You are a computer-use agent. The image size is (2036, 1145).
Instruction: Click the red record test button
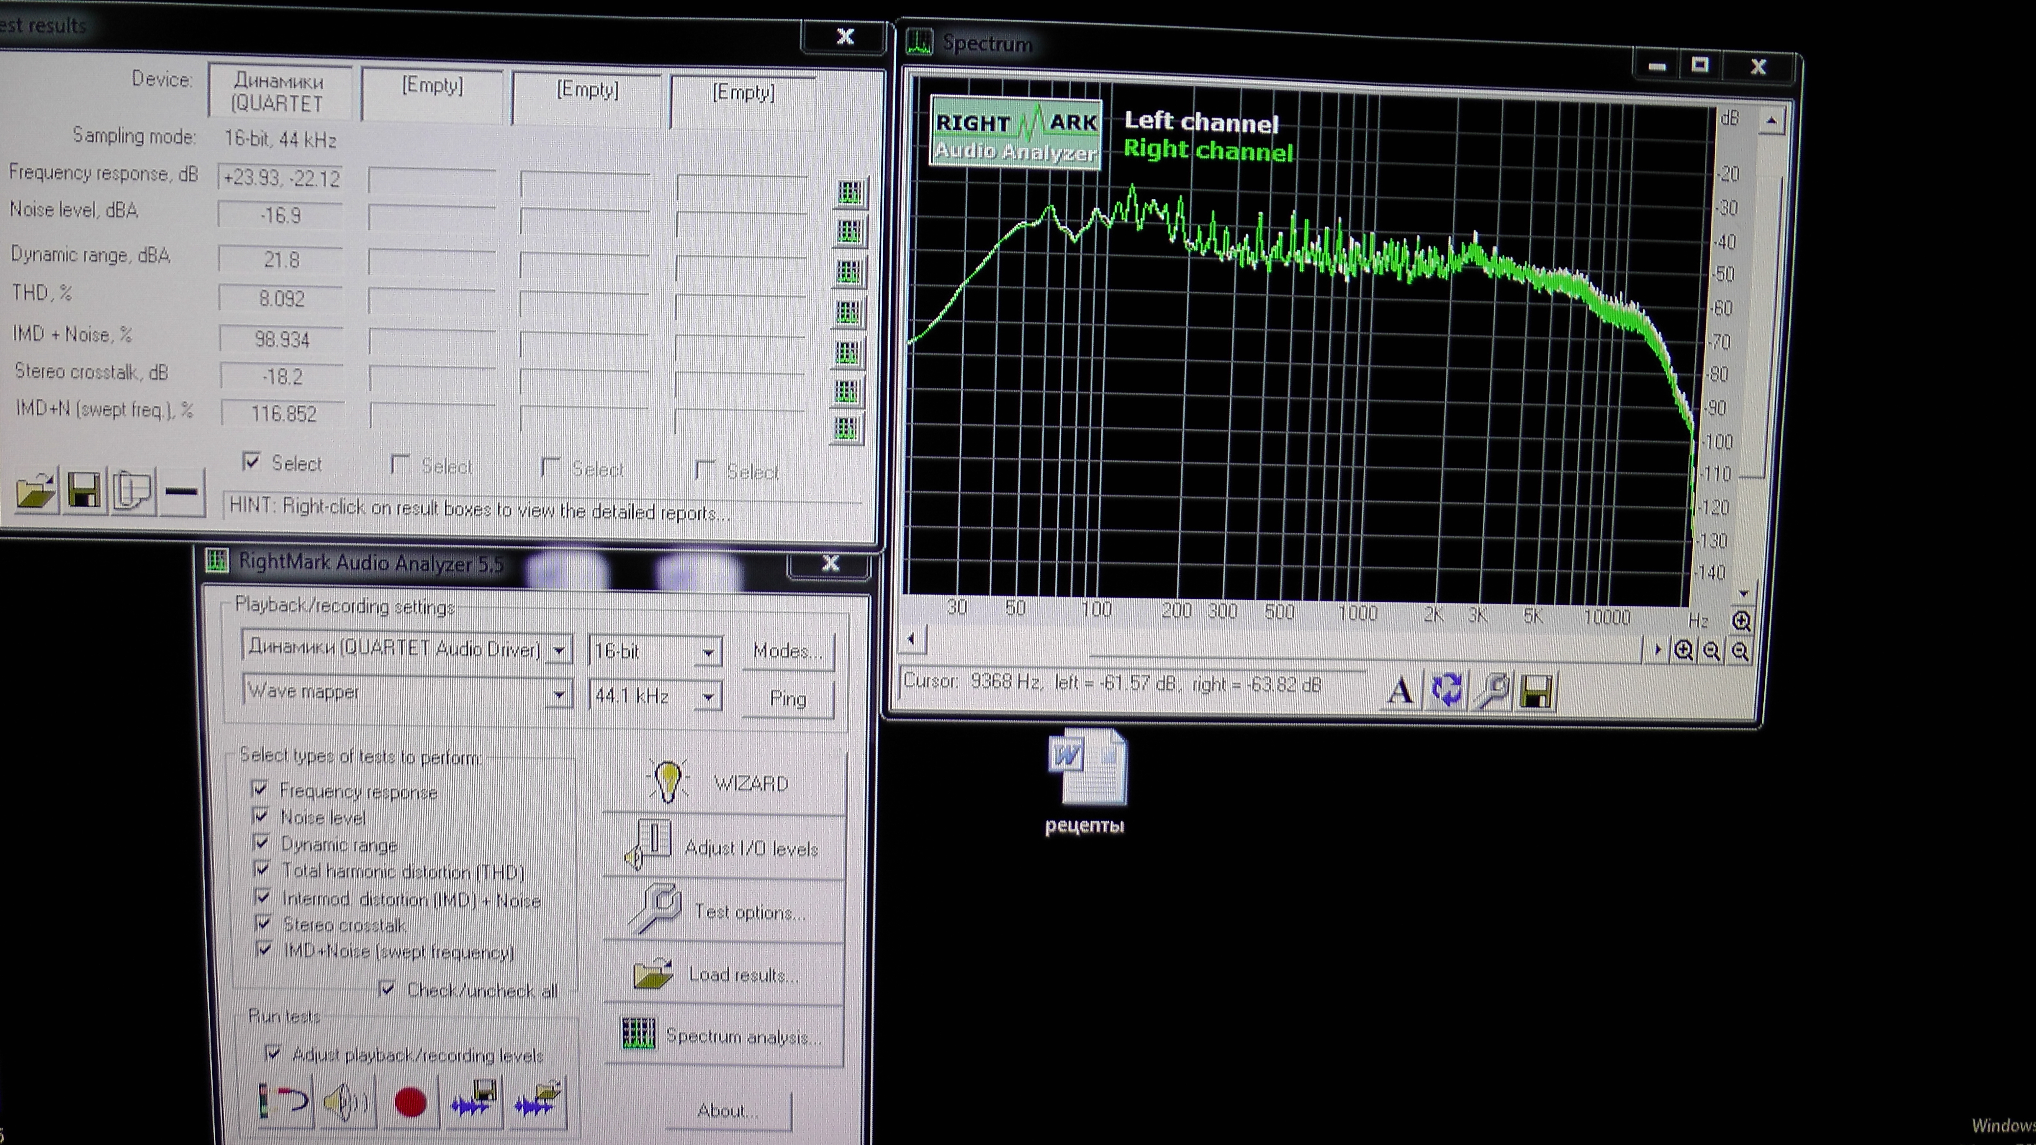(409, 1103)
